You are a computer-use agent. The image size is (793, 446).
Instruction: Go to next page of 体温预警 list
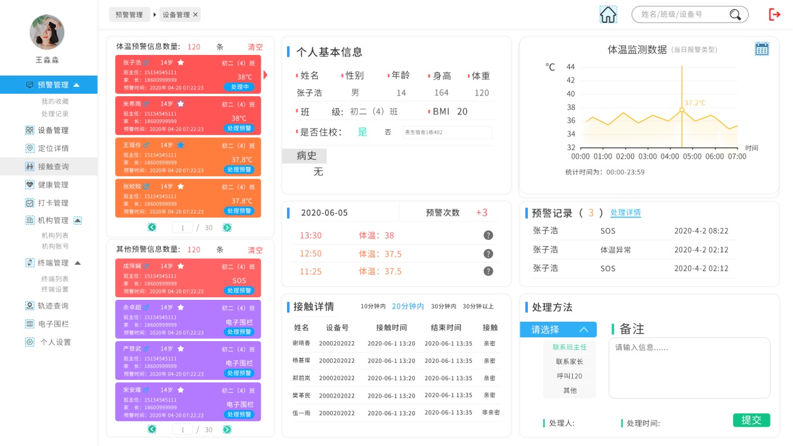point(227,227)
